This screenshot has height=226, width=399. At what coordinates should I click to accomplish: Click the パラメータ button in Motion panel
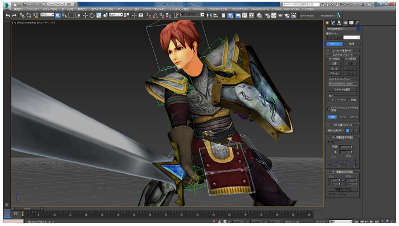tap(334, 44)
